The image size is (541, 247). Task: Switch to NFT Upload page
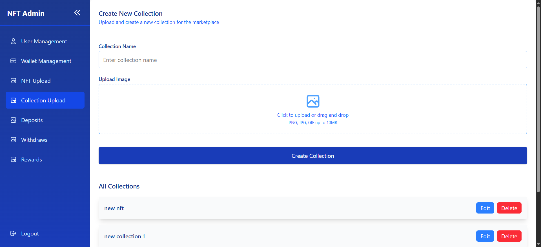[x=36, y=80]
